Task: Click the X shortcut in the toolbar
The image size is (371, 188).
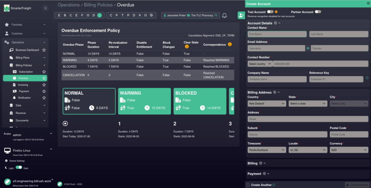Action: point(140,15)
